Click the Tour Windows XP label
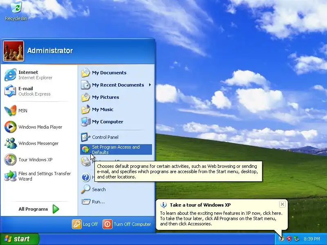This screenshot has height=245, width=327. tap(36, 160)
